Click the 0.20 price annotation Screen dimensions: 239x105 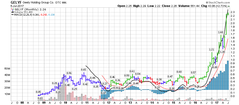click(58, 92)
